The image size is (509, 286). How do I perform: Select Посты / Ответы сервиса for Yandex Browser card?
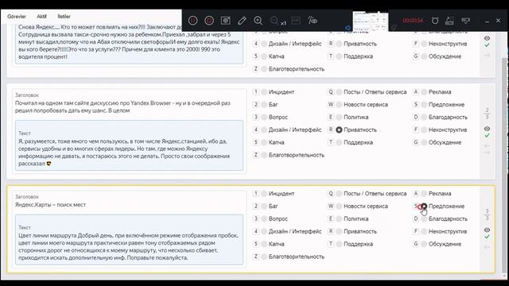pyautogui.click(x=340, y=92)
